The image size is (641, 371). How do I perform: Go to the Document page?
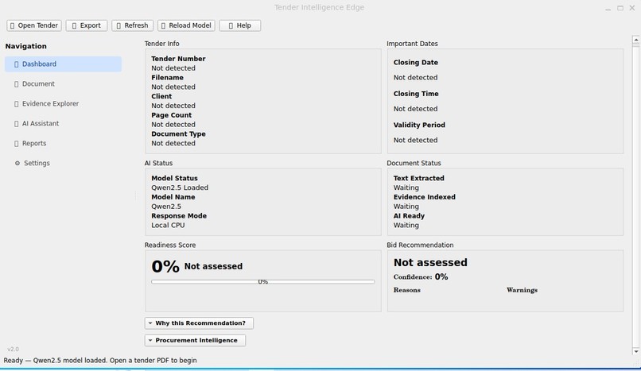click(63, 84)
